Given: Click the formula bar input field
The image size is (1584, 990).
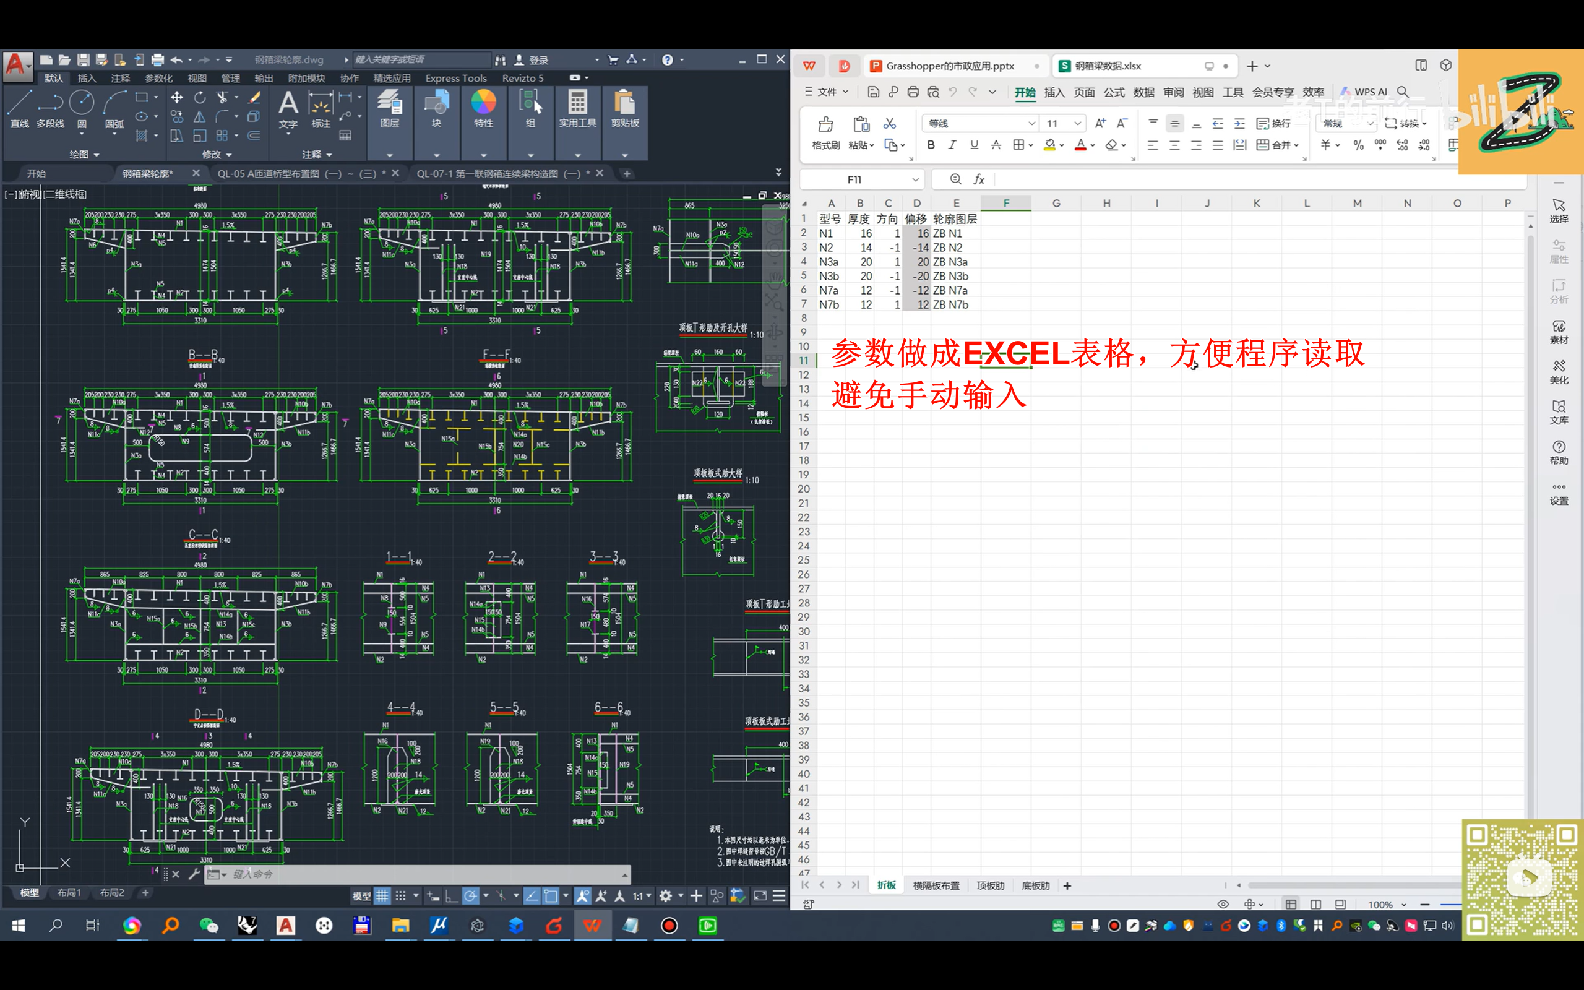Looking at the screenshot, I should (x=1244, y=179).
